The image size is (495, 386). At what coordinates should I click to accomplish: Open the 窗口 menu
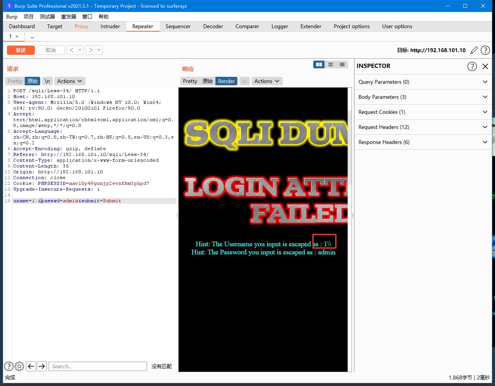pyautogui.click(x=87, y=17)
